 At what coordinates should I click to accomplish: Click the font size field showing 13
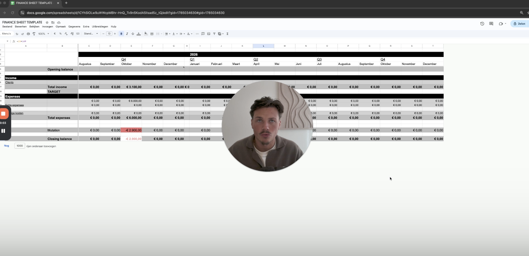coord(109,34)
